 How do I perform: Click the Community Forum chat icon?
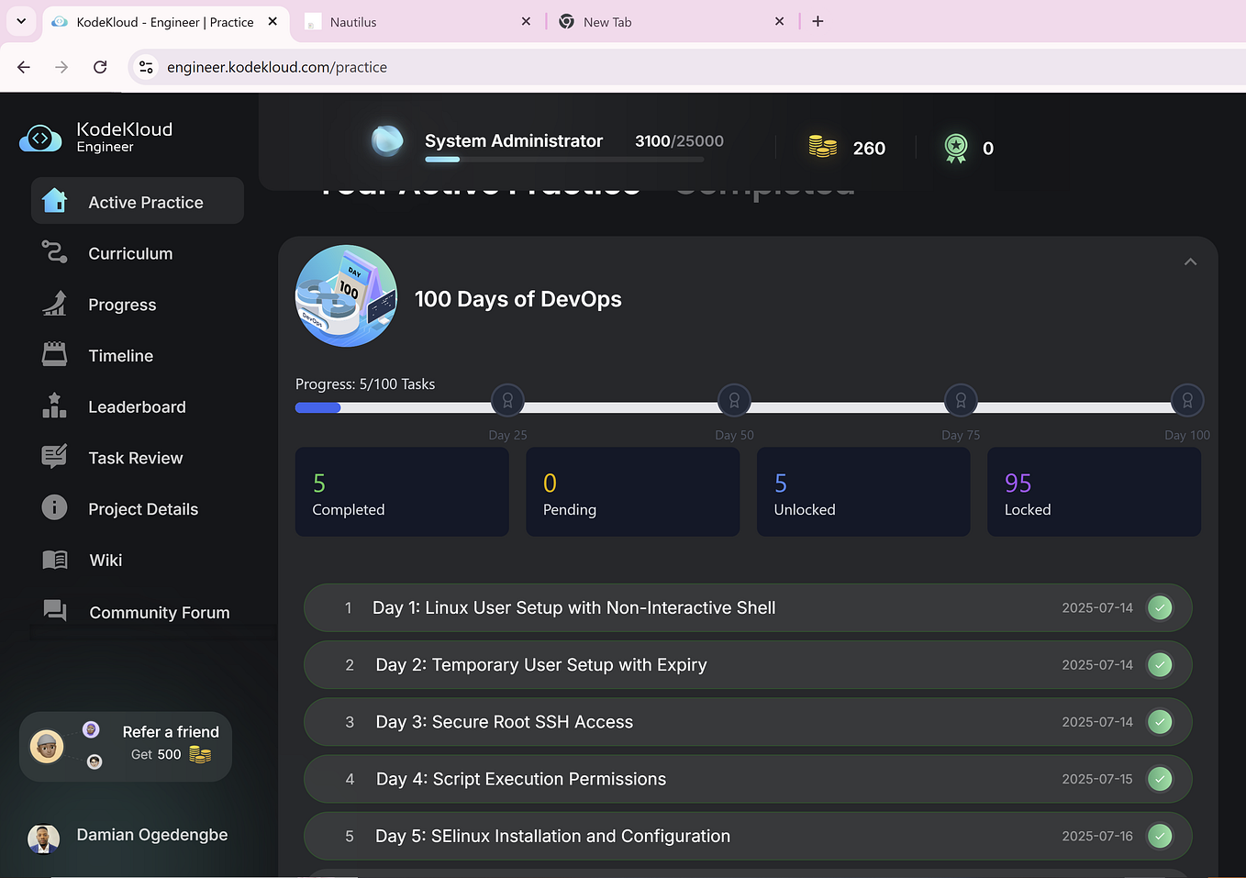coord(53,611)
